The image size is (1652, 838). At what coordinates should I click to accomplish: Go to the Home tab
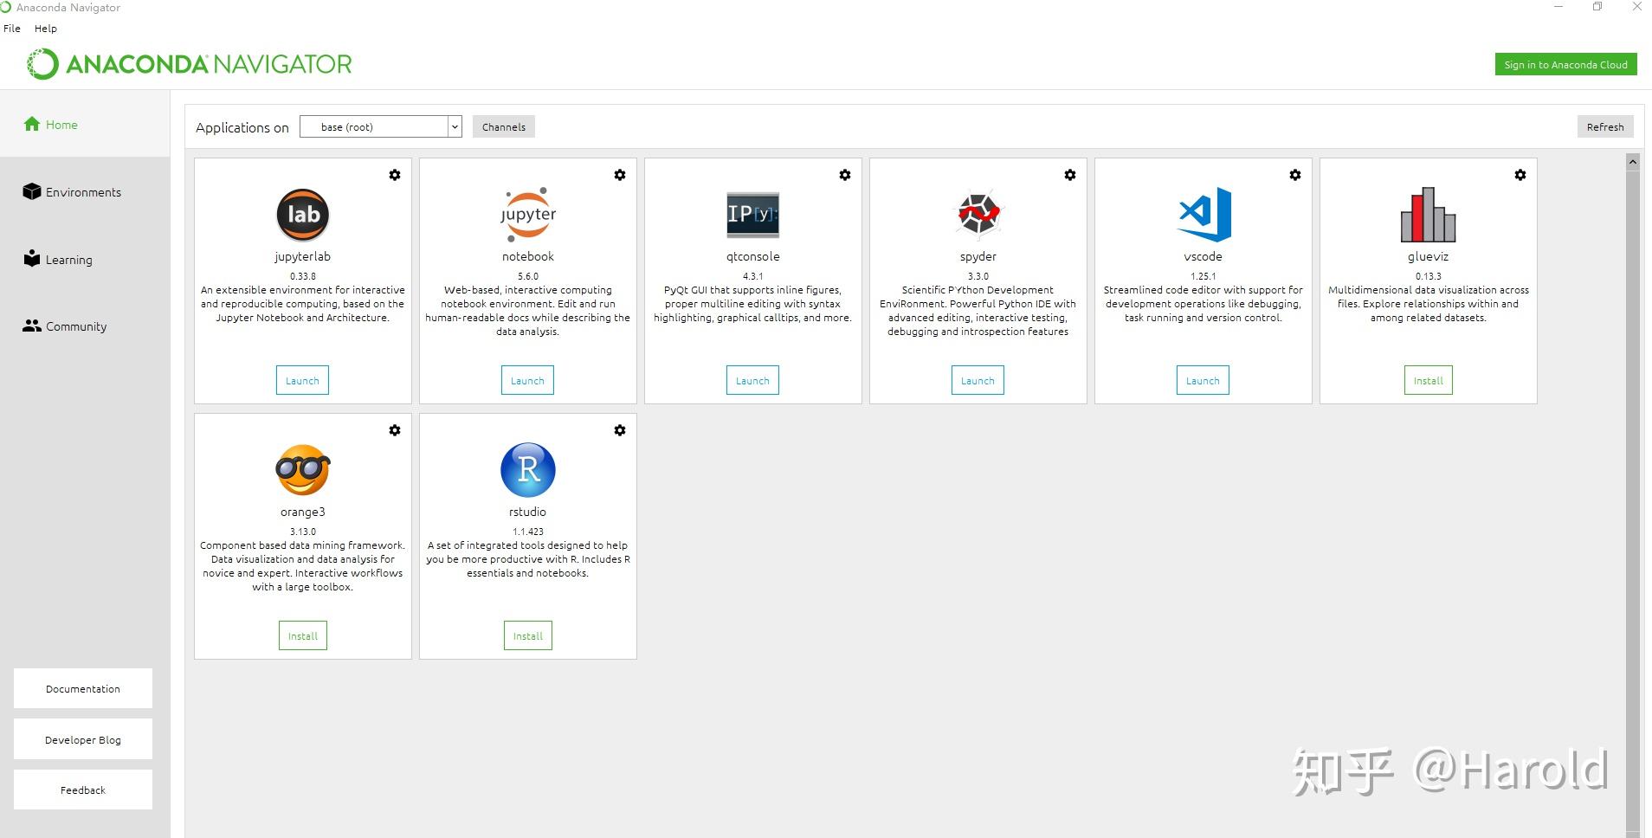tap(85, 125)
